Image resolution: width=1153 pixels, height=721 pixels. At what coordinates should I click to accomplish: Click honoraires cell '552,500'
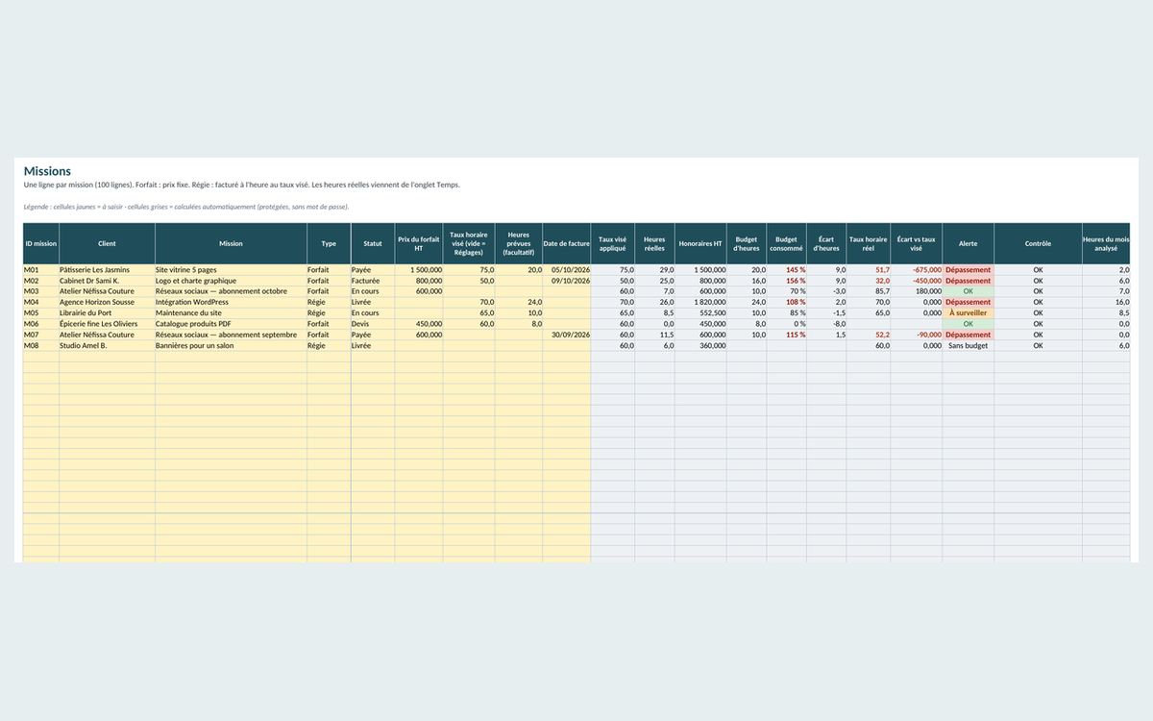[700, 312]
